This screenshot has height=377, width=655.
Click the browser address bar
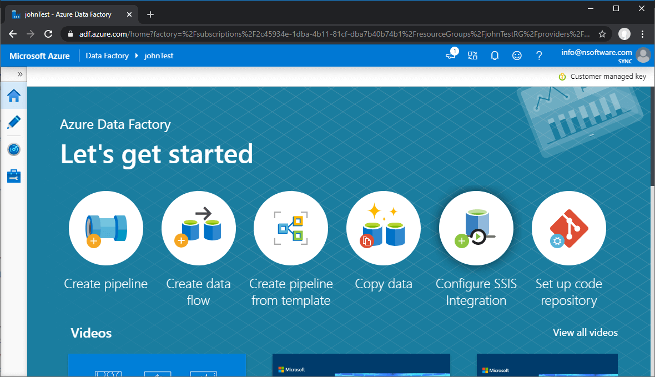[x=333, y=34]
